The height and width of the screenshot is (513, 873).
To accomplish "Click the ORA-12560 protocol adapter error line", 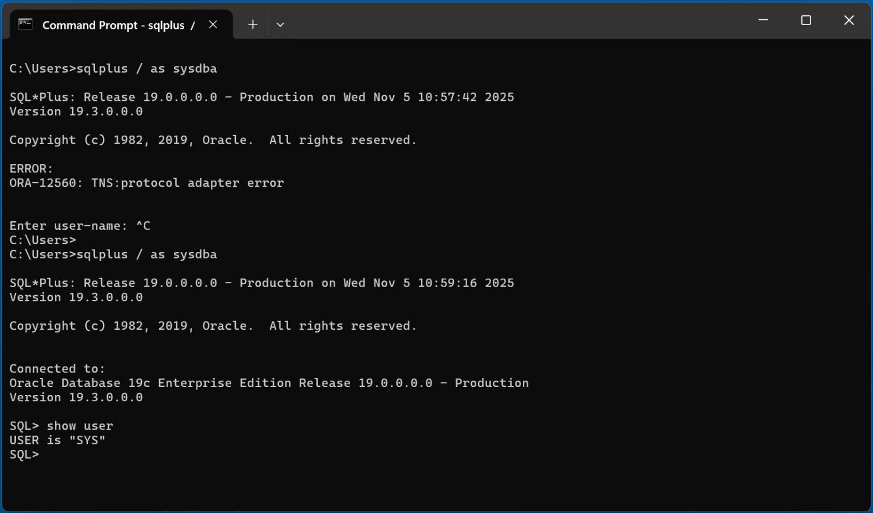I will click(x=147, y=183).
